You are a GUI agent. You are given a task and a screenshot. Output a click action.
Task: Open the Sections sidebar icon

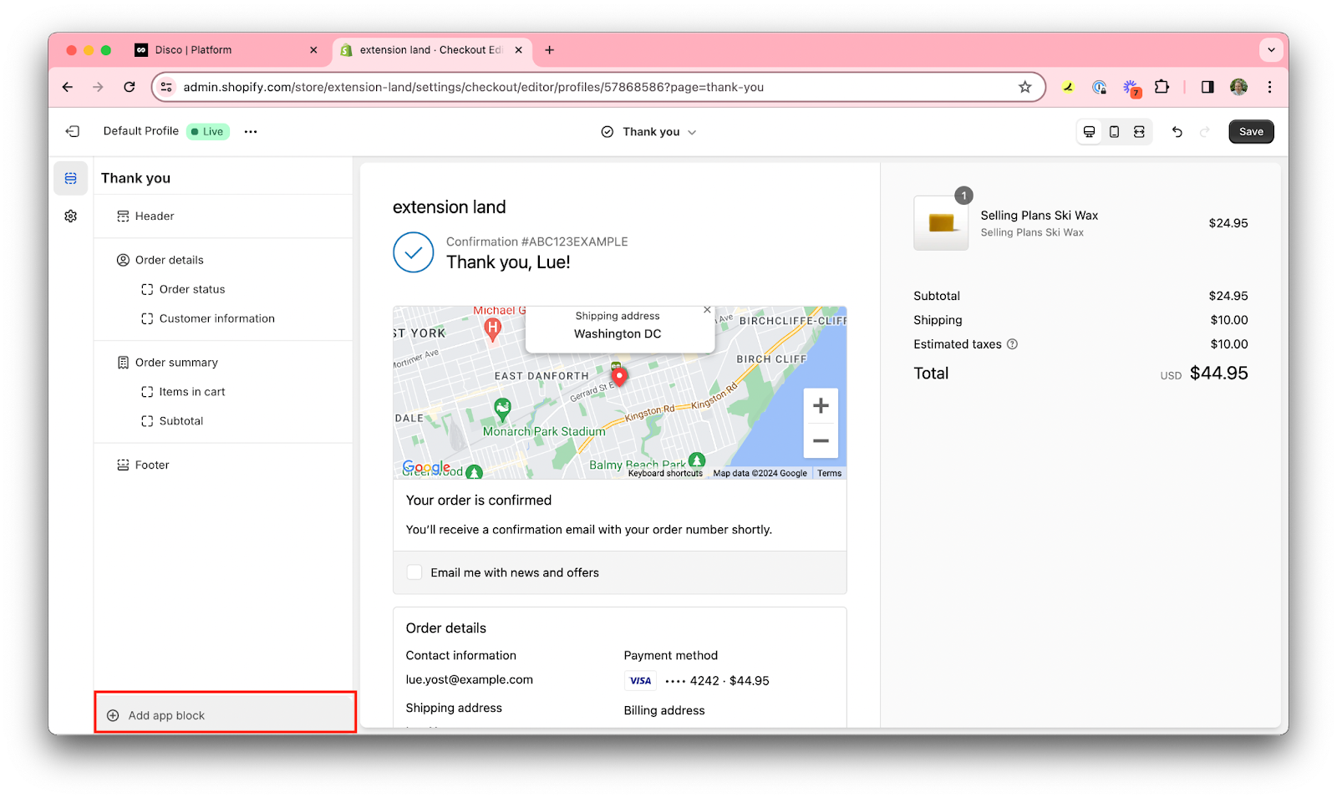pos(71,179)
